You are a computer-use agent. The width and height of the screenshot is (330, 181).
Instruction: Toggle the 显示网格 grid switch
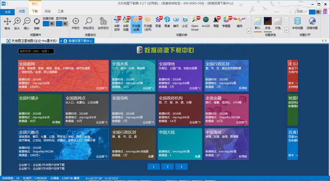coord(62,24)
